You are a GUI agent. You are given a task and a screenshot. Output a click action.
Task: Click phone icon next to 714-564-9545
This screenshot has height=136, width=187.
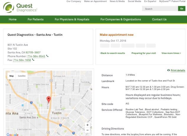pyautogui.click(x=47, y=56)
